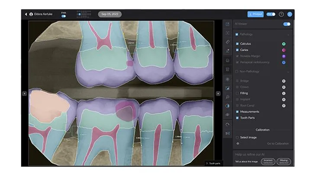
Task: Select the contrast curve tool icon
Action: click(227, 88)
